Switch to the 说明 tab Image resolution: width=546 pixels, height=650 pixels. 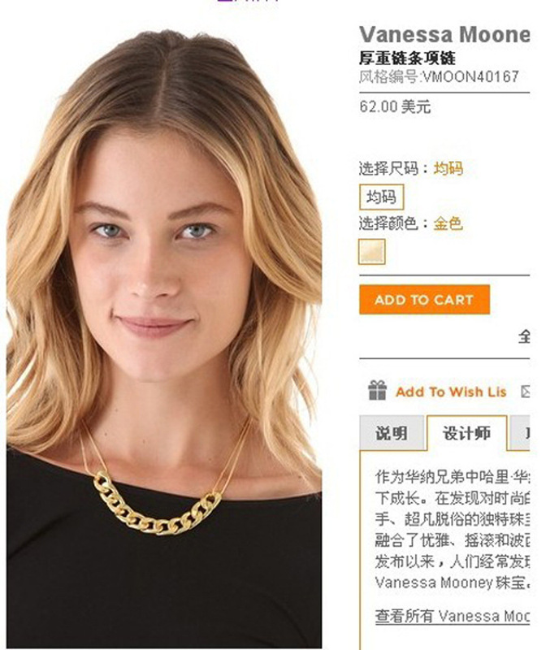392,433
